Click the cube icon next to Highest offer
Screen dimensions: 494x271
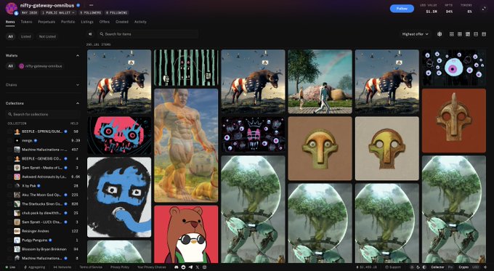click(440, 34)
